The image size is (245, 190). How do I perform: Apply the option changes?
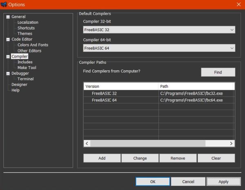point(224,181)
